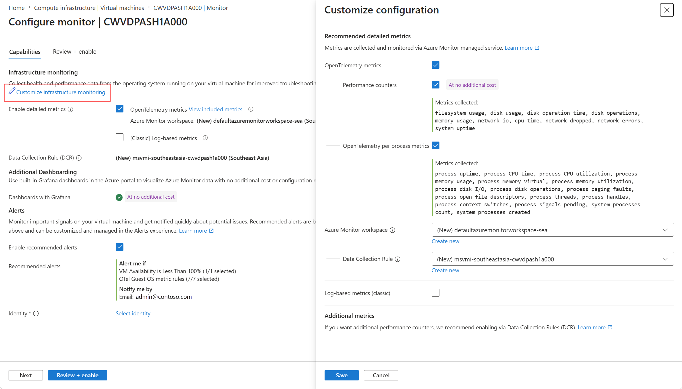Screen dimensions: 682x389
Task: Click external link icon in Recommended detailed metrics
Action: (537, 48)
